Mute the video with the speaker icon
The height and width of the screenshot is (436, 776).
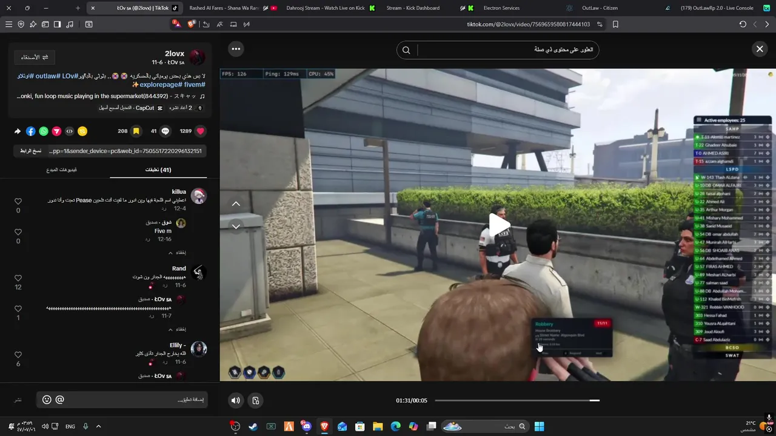(236, 400)
